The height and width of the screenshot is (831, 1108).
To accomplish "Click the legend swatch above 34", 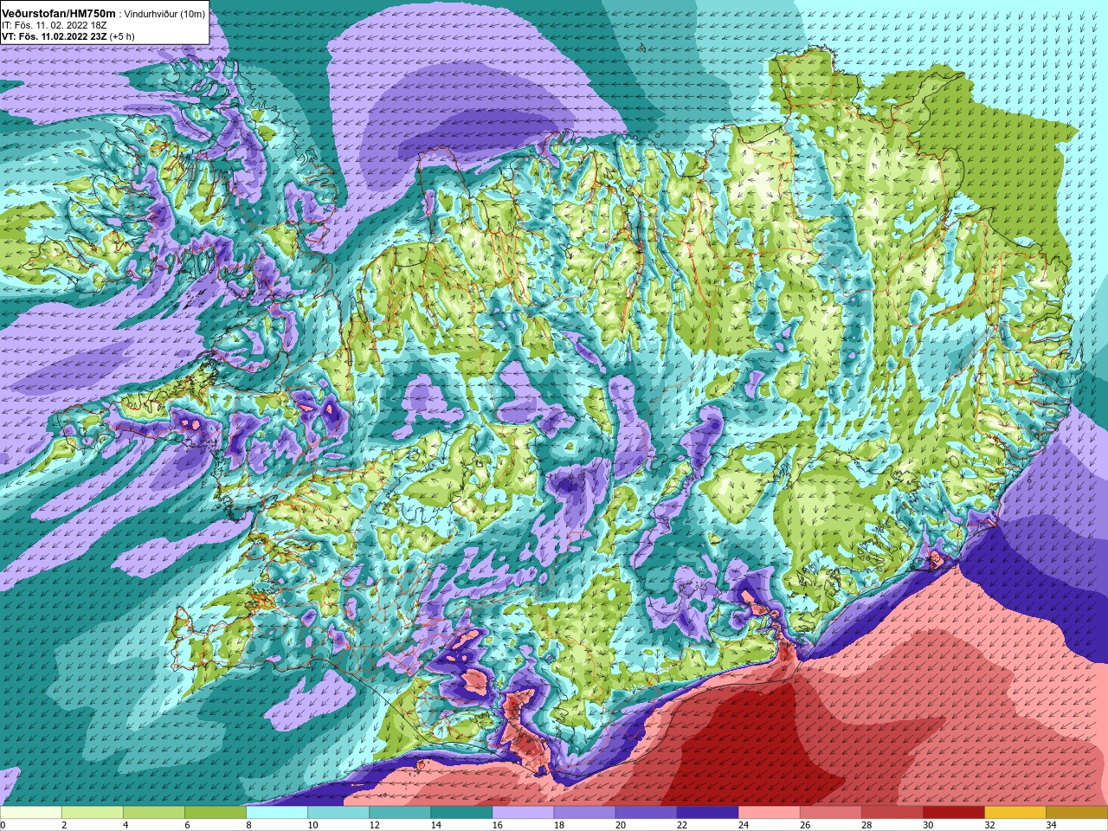I will click(1076, 813).
